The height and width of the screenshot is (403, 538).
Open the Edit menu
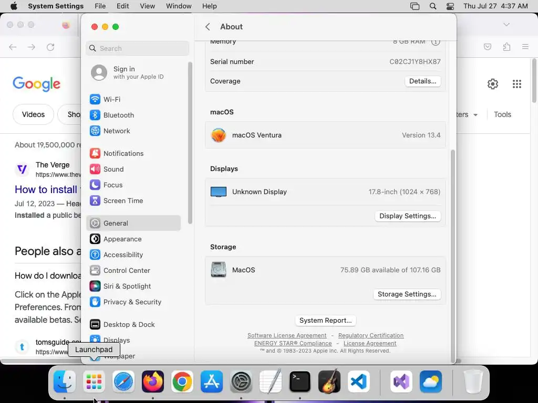(x=123, y=6)
